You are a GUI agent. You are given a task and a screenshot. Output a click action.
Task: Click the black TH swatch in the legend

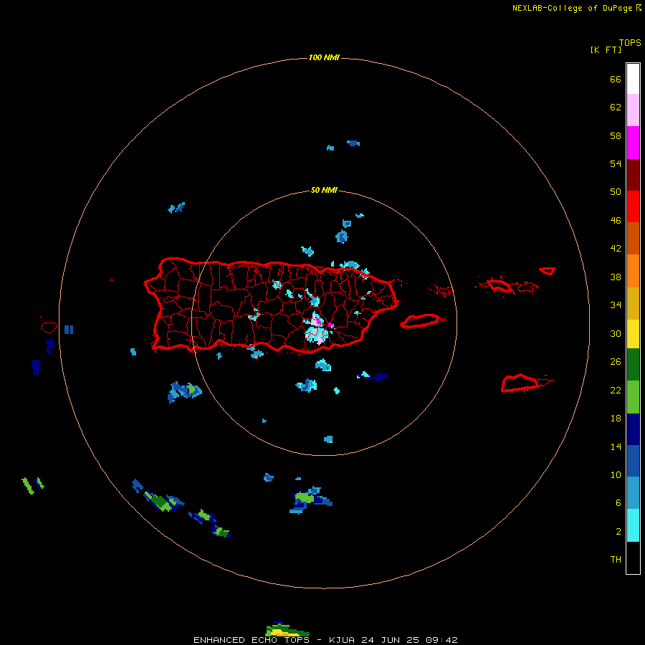(x=633, y=558)
